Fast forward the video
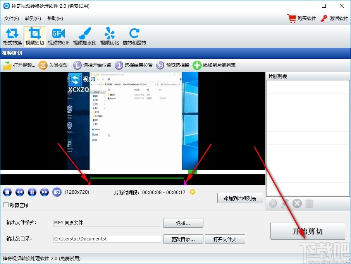Viewport: 351px width, 264px height. 44,192
